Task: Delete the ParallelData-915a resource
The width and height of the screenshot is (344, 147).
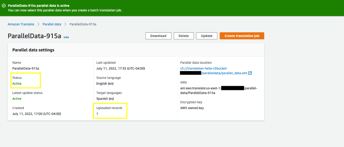Action: coord(184,36)
